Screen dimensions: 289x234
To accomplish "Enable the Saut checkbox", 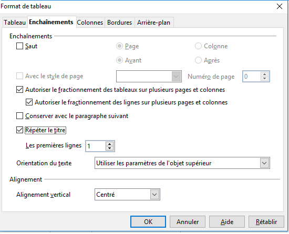I will click(x=19, y=46).
